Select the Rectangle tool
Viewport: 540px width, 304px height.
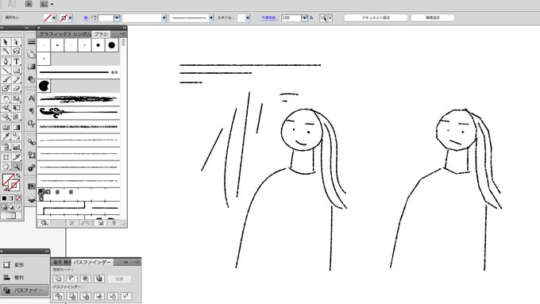tap(16, 71)
